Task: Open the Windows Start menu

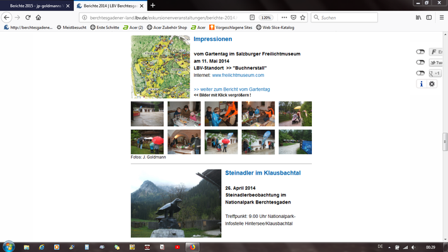Action: tap(9, 247)
